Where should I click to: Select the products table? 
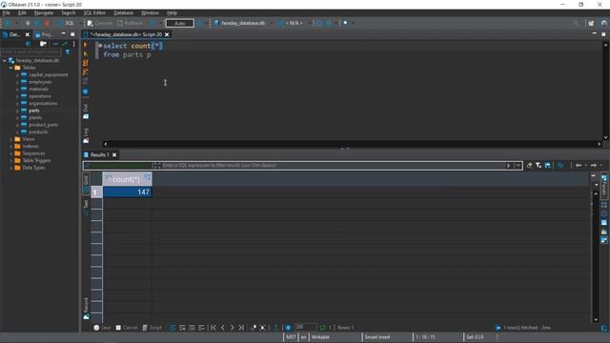pyautogui.click(x=38, y=131)
